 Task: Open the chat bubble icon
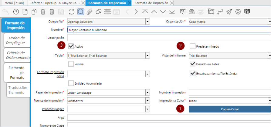[x=98, y=12]
